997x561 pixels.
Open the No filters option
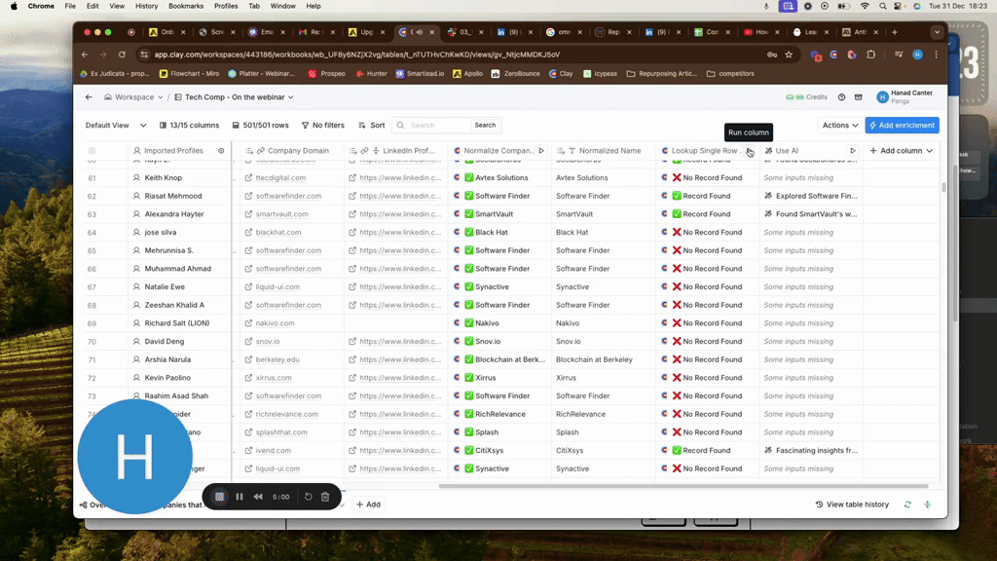click(x=322, y=126)
